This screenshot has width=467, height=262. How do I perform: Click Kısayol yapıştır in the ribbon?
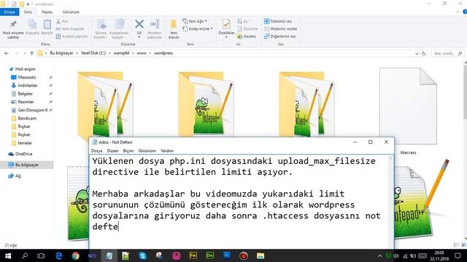(x=72, y=36)
